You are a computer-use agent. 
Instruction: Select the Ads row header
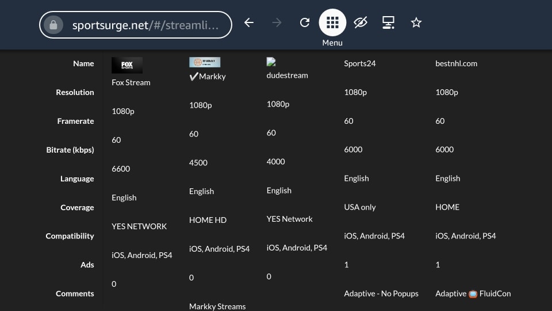coord(87,265)
